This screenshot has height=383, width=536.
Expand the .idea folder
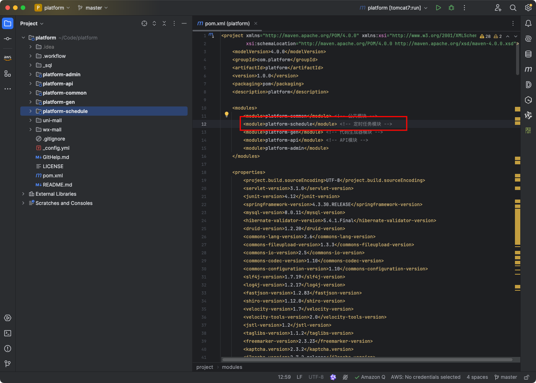click(31, 47)
